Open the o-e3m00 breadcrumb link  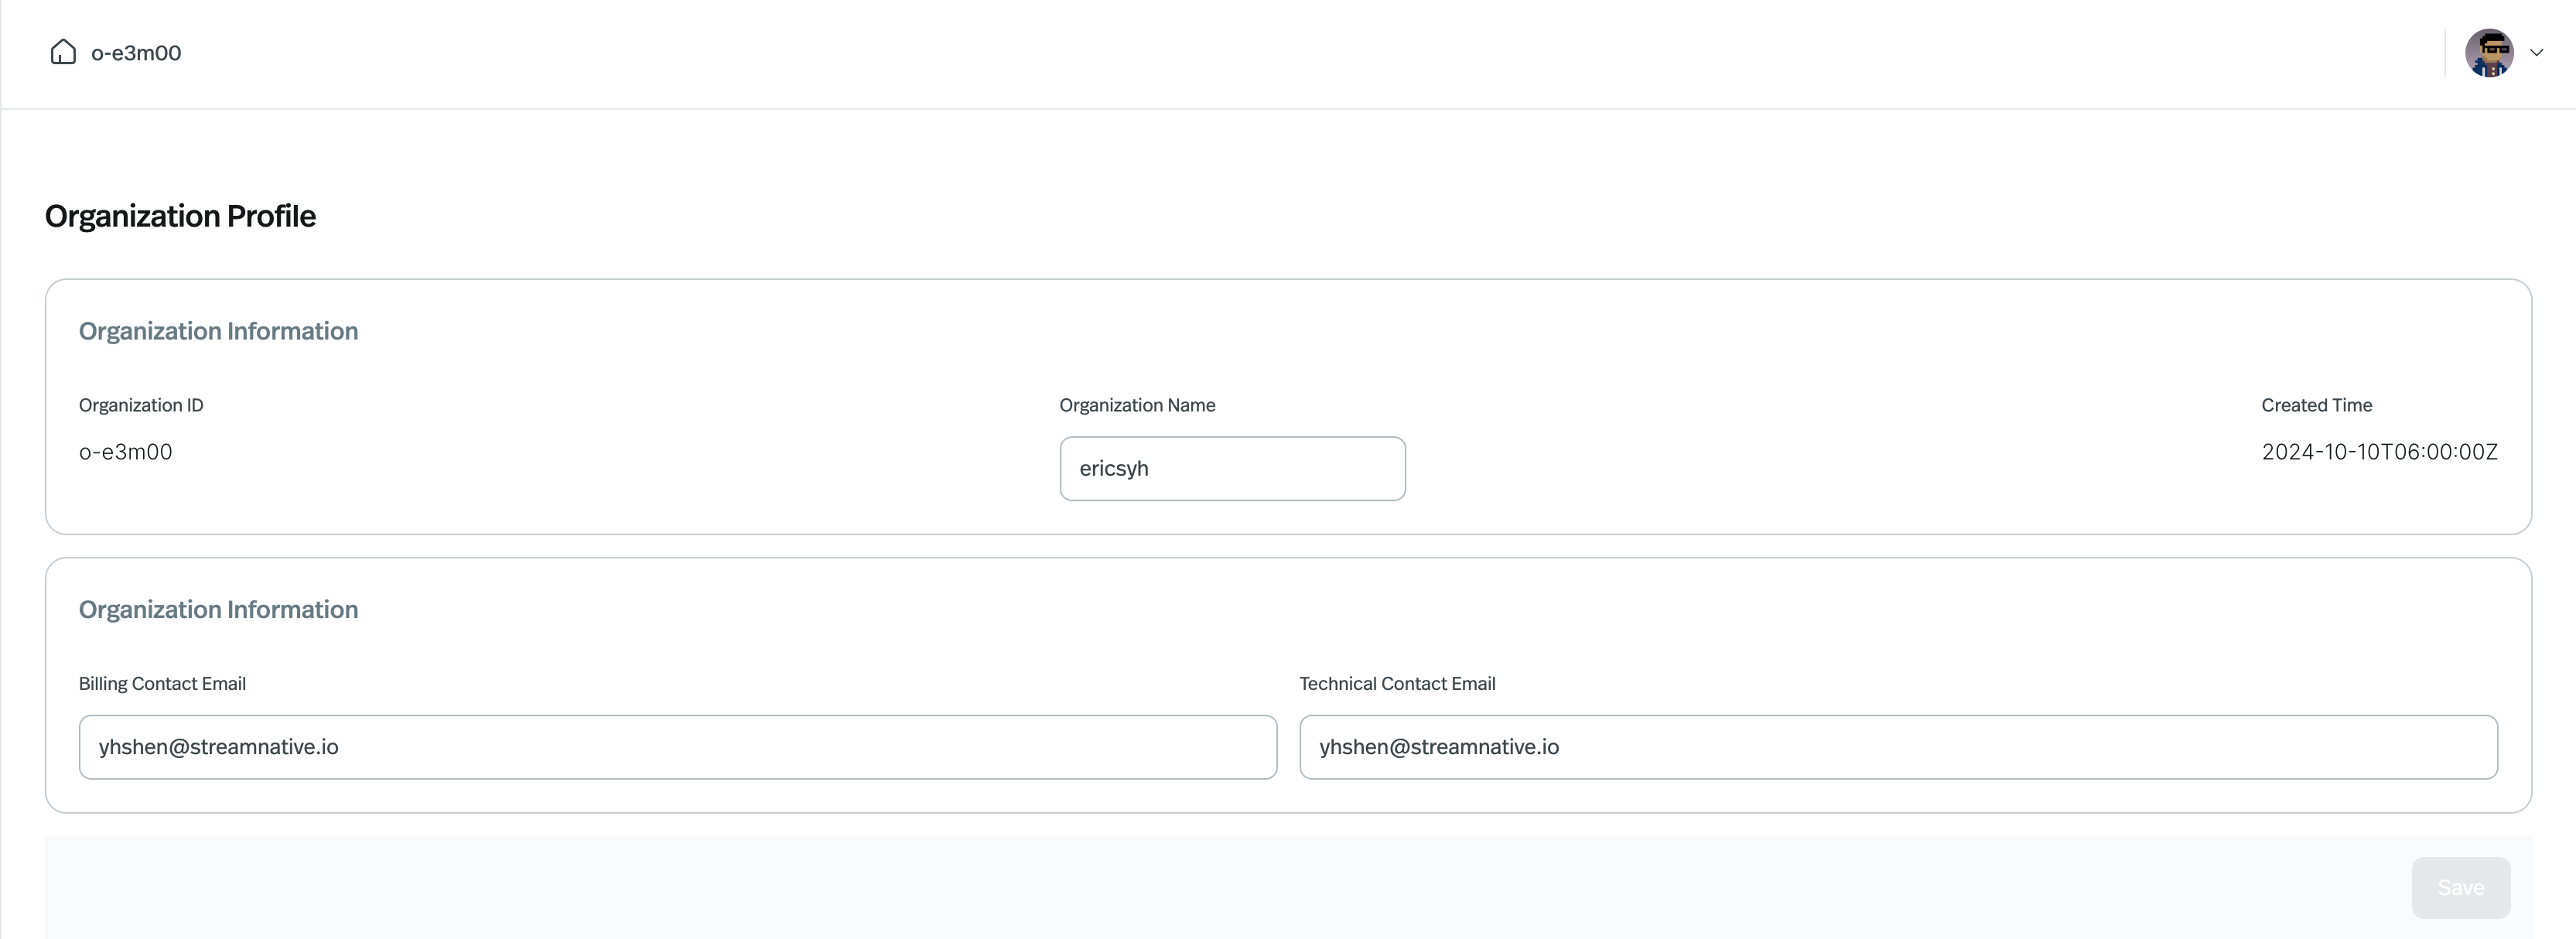click(136, 53)
